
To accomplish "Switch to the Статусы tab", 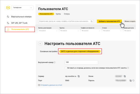I will coord(67,14).
